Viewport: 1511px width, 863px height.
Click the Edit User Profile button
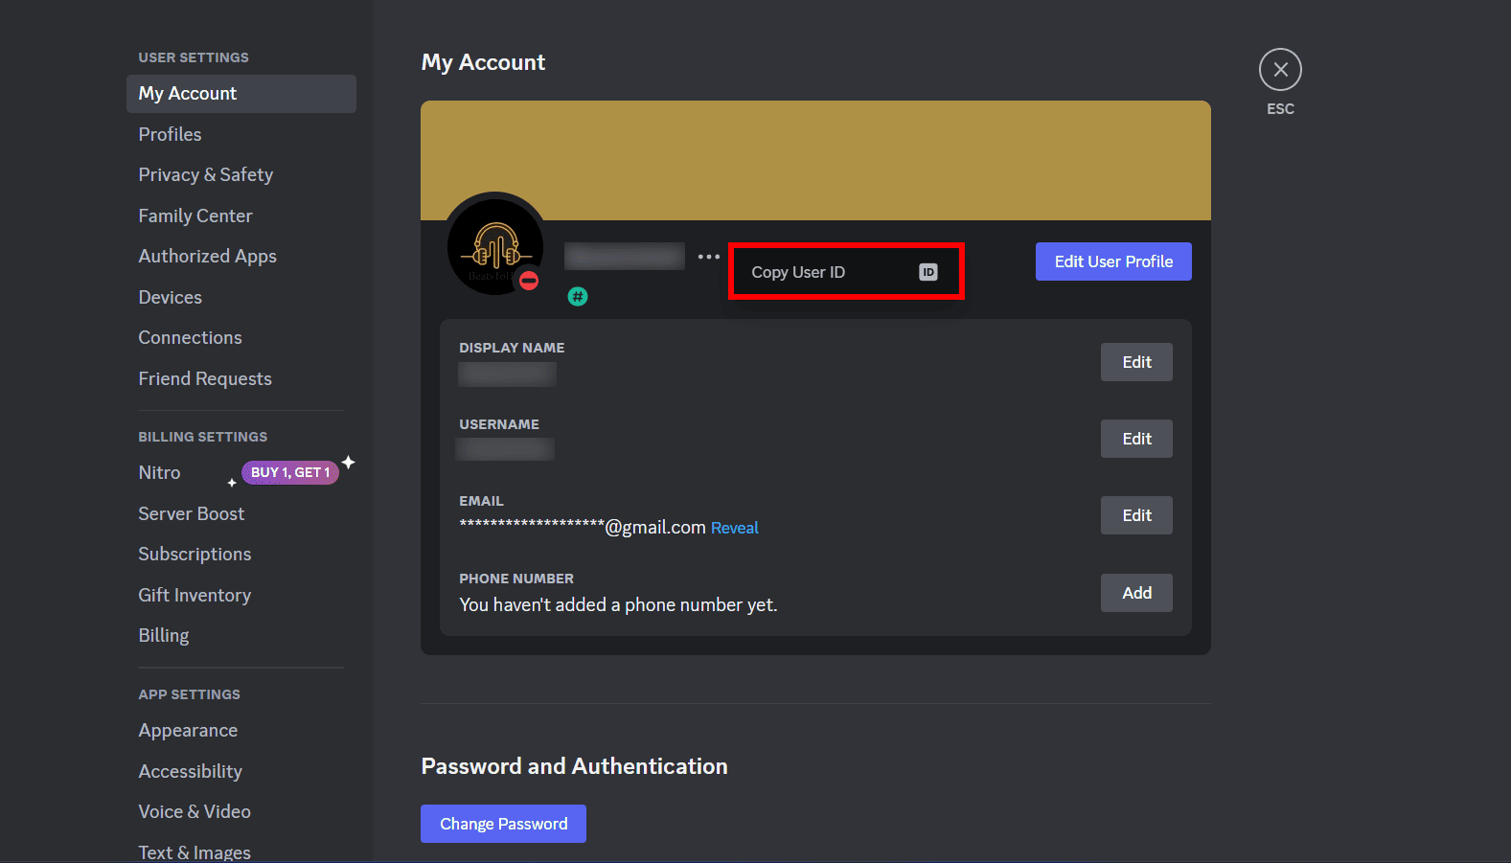pos(1113,261)
